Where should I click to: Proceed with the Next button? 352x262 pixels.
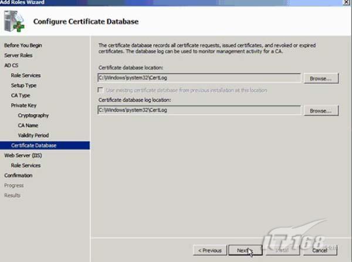(243, 250)
